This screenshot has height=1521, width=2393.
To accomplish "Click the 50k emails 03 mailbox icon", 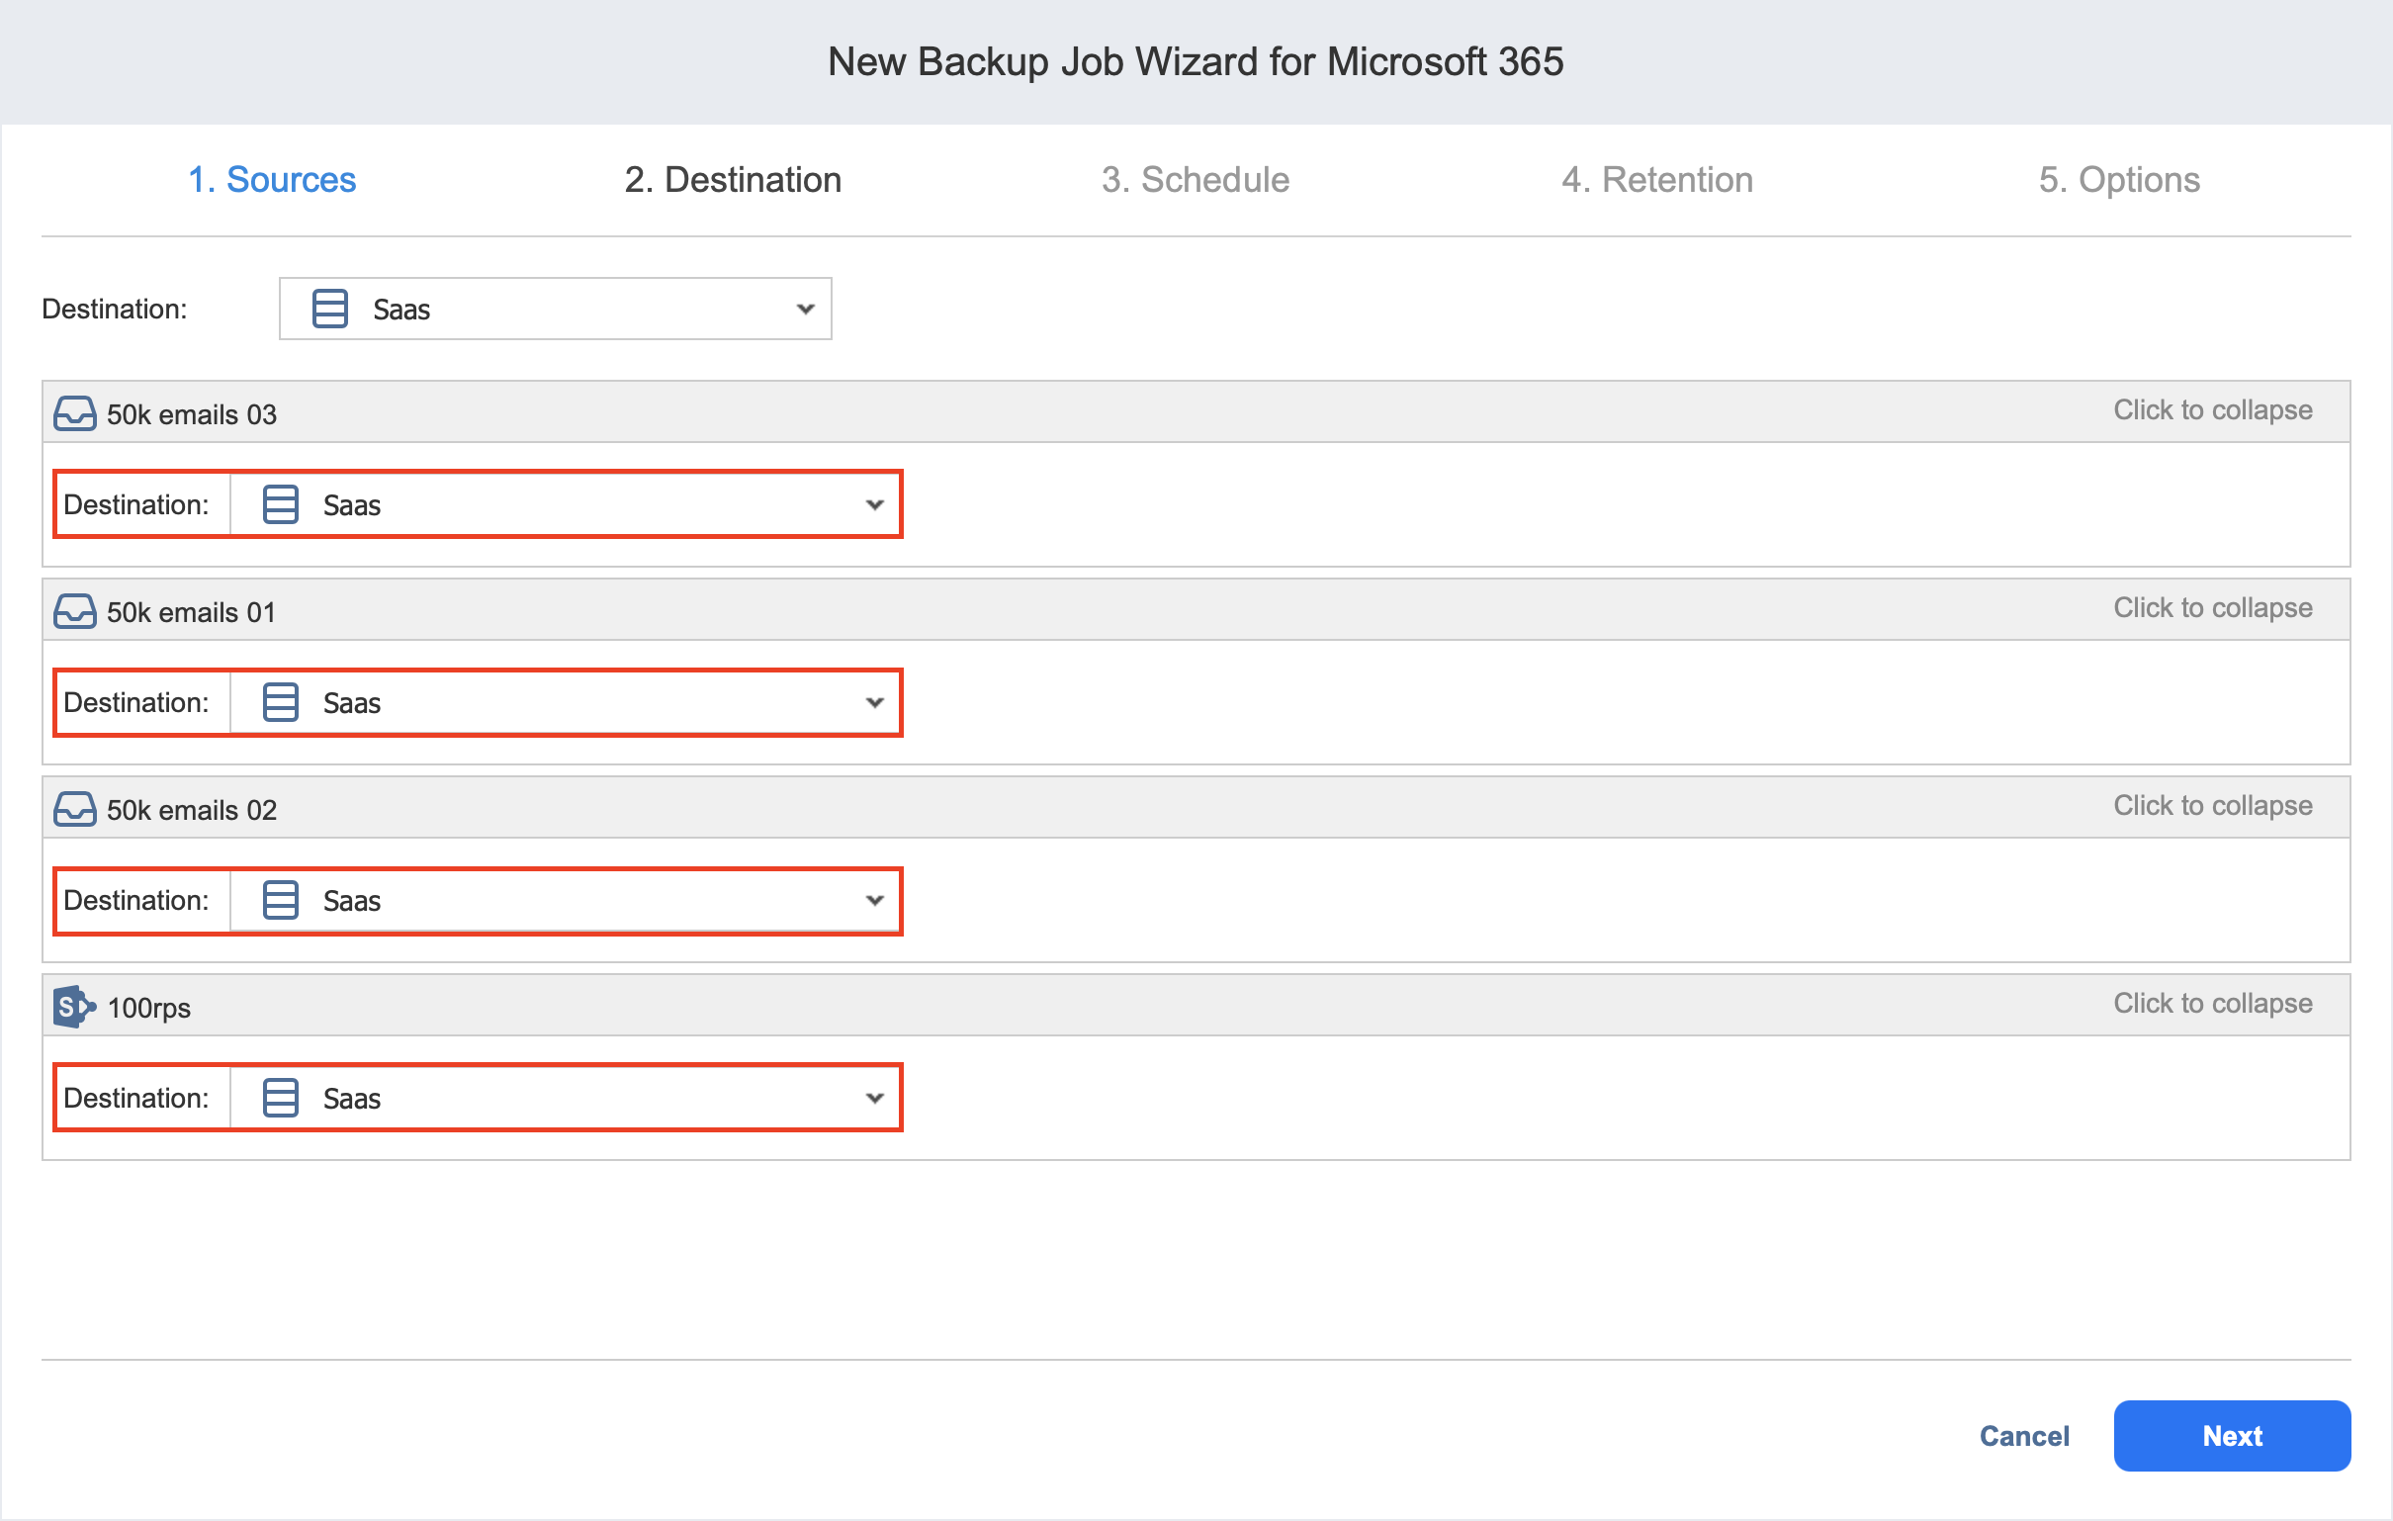I will 74,413.
